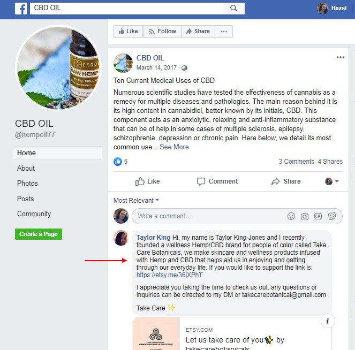Expand the Most Relevant comment sorting

pyautogui.click(x=136, y=201)
